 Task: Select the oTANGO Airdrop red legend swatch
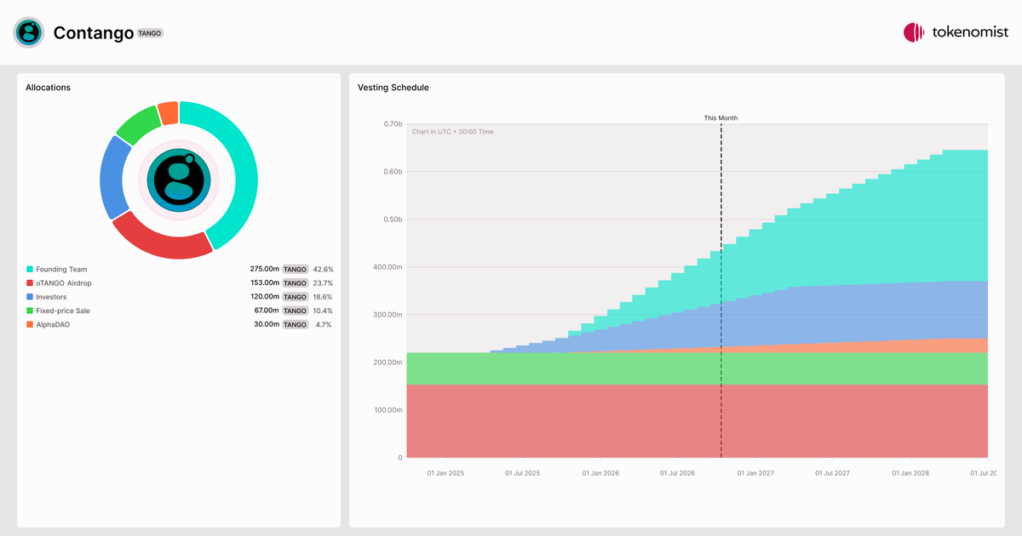tap(30, 282)
